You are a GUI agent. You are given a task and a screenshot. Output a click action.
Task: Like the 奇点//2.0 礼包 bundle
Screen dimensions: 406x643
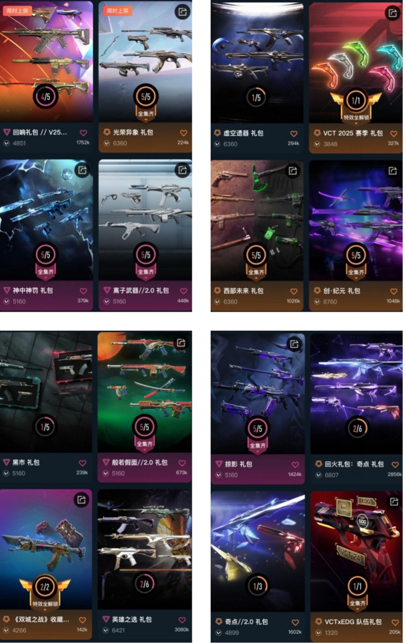(295, 622)
